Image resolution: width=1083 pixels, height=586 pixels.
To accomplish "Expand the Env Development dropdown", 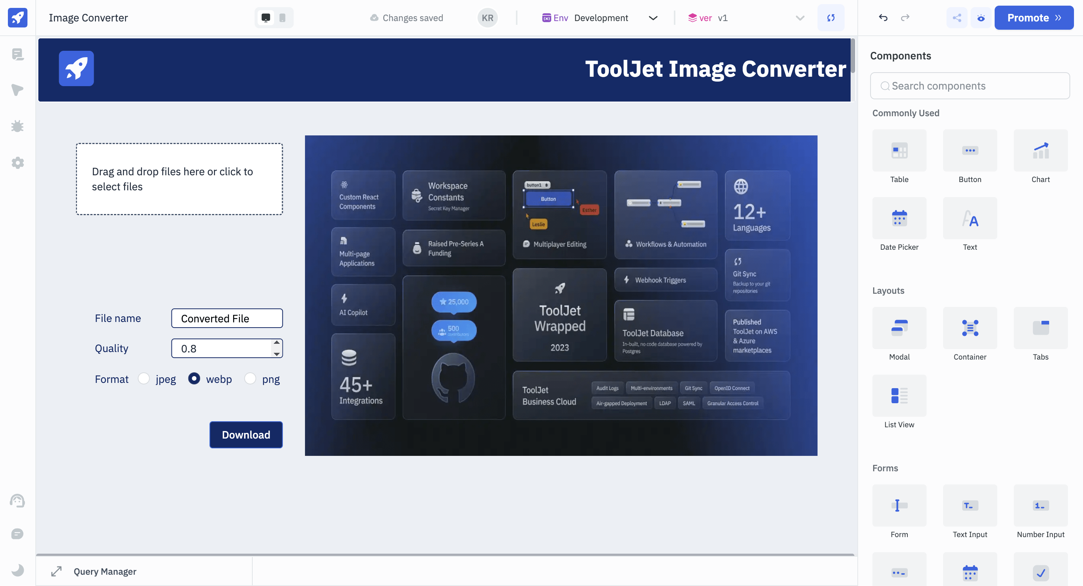I will pyautogui.click(x=652, y=18).
